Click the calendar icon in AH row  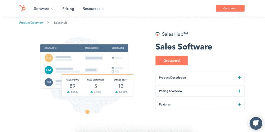point(113,58)
